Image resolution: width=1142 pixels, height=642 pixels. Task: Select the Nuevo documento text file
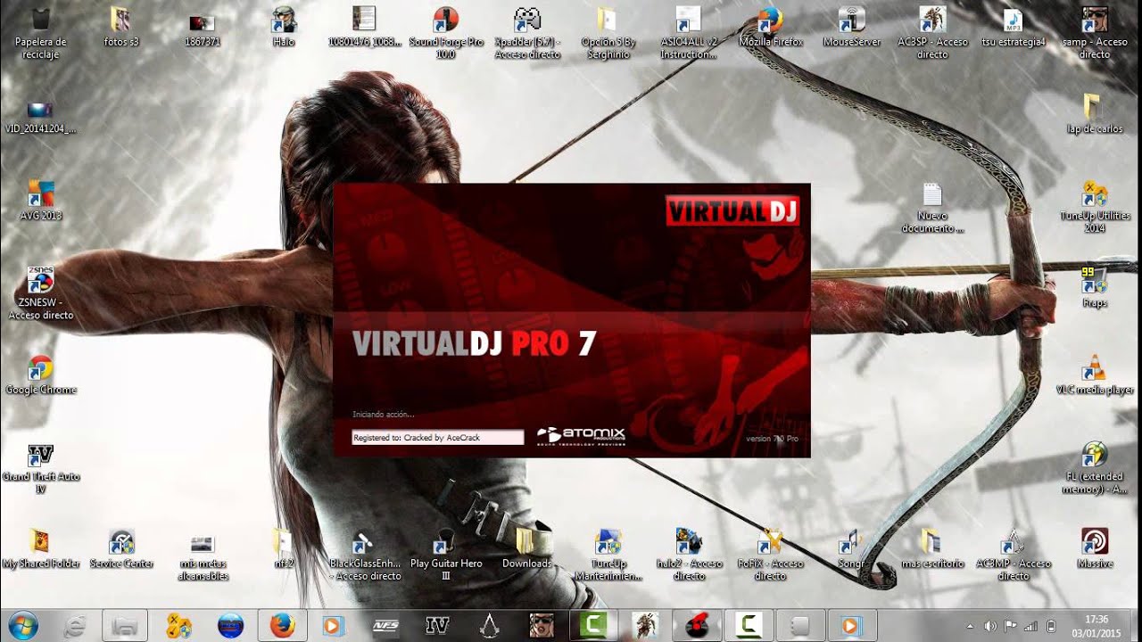(932, 206)
